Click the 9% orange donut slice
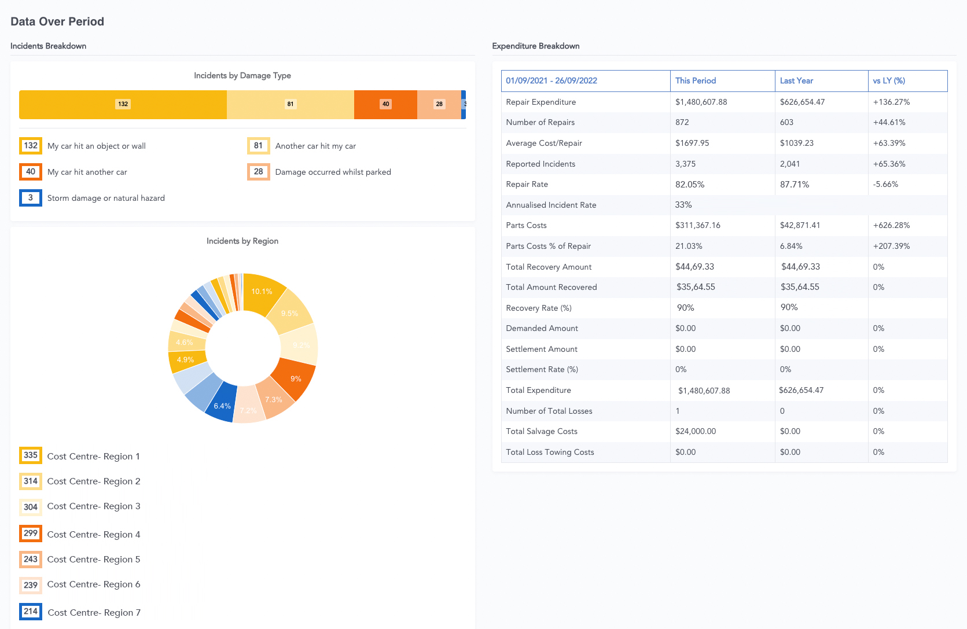Viewport: 967px width, 629px height. coord(295,378)
